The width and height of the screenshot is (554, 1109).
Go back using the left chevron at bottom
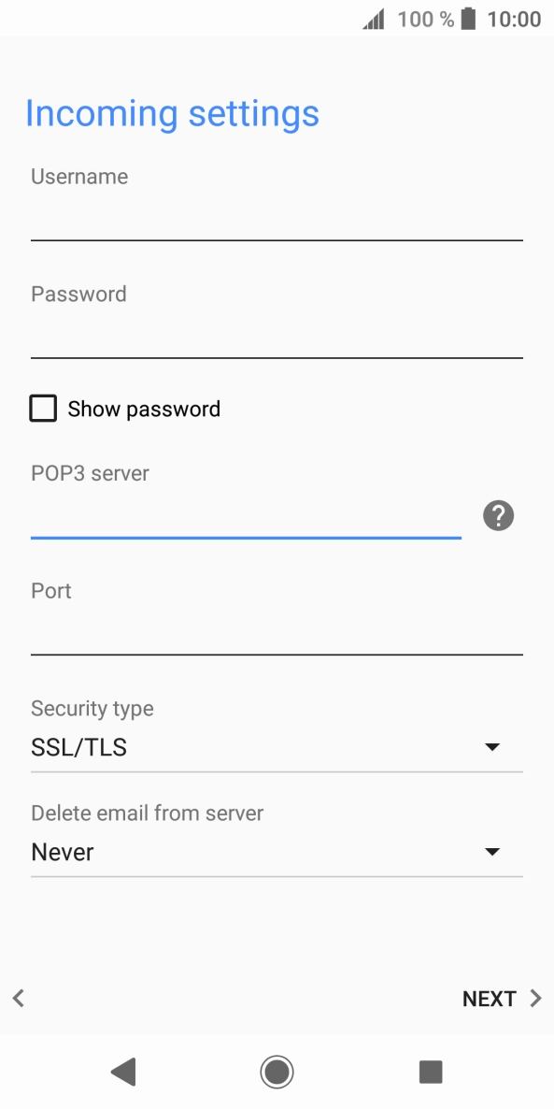[18, 998]
